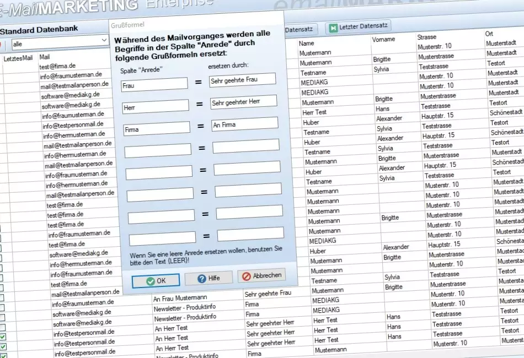Select the 'An Firma' replacement field
Image resolution: width=524 pixels, height=358 pixels.
click(x=245, y=124)
